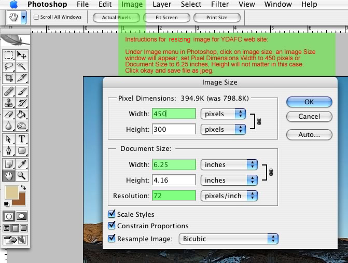The height and width of the screenshot is (263, 348).
Task: Pick the Lasso tool
Action: click(9, 66)
